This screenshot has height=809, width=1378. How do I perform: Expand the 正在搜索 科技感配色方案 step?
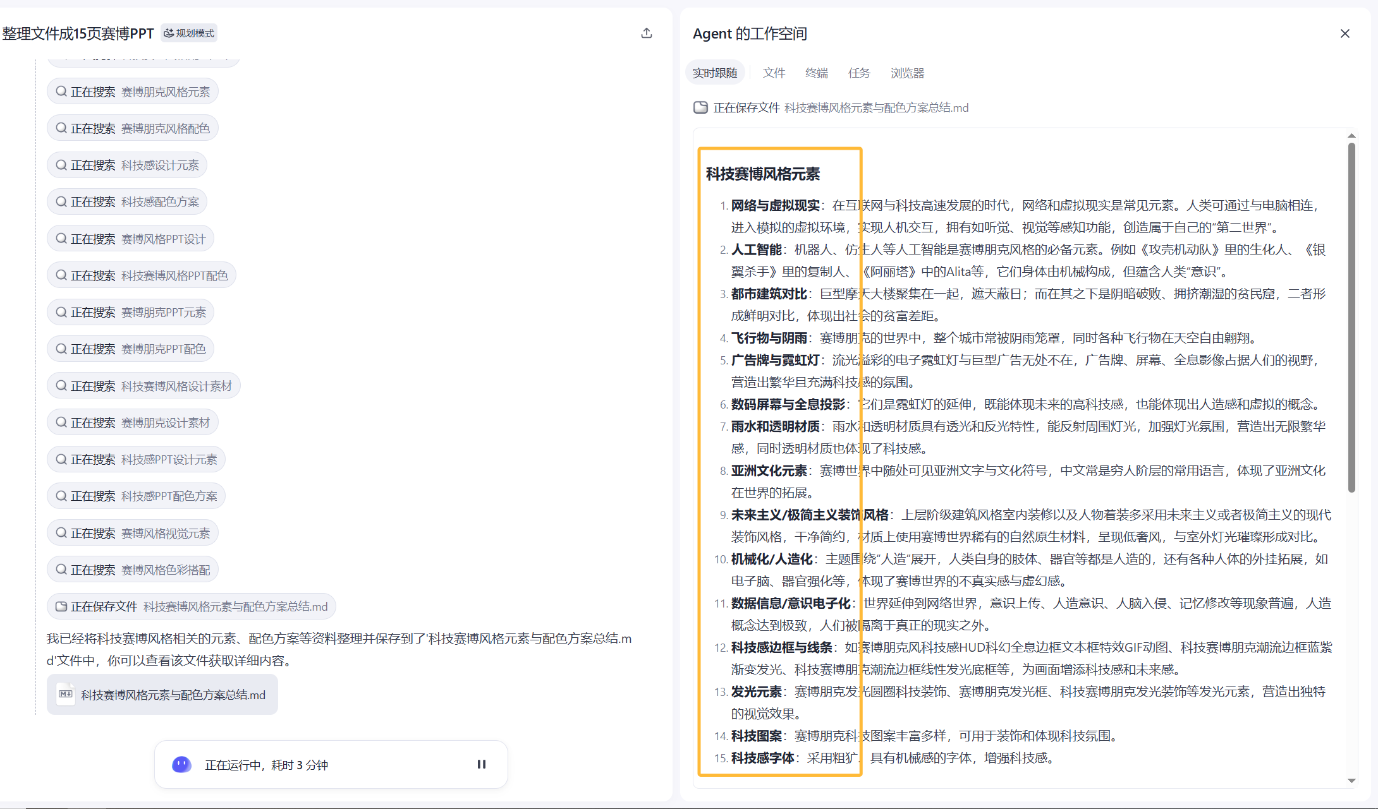click(x=127, y=202)
